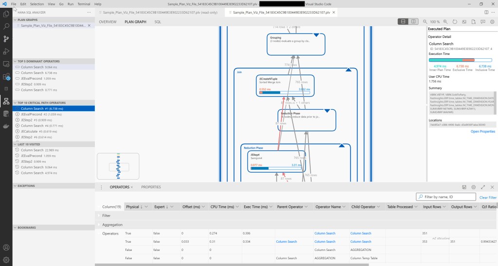498x266 pixels.
Task: Expand the Aggregation row group
Action: point(99,225)
